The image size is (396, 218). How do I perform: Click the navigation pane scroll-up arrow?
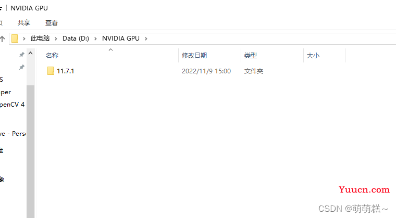[31, 54]
